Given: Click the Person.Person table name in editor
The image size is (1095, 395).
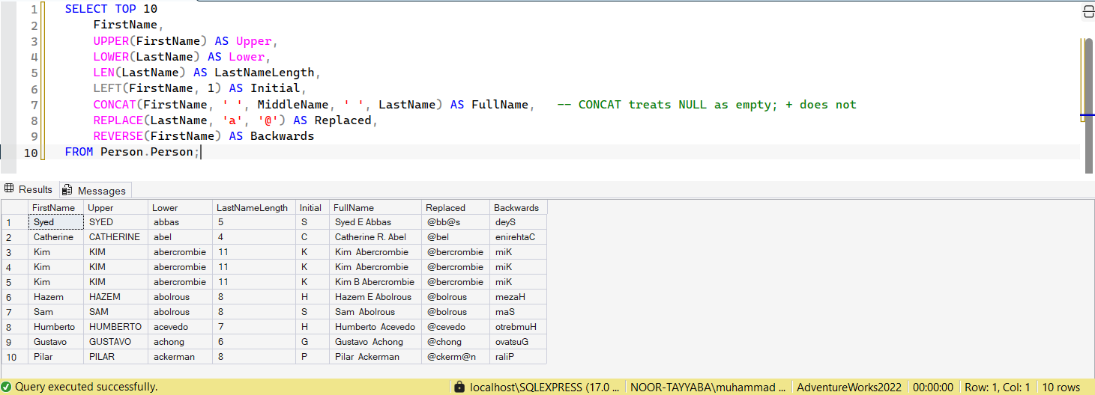Looking at the screenshot, I should coord(147,152).
